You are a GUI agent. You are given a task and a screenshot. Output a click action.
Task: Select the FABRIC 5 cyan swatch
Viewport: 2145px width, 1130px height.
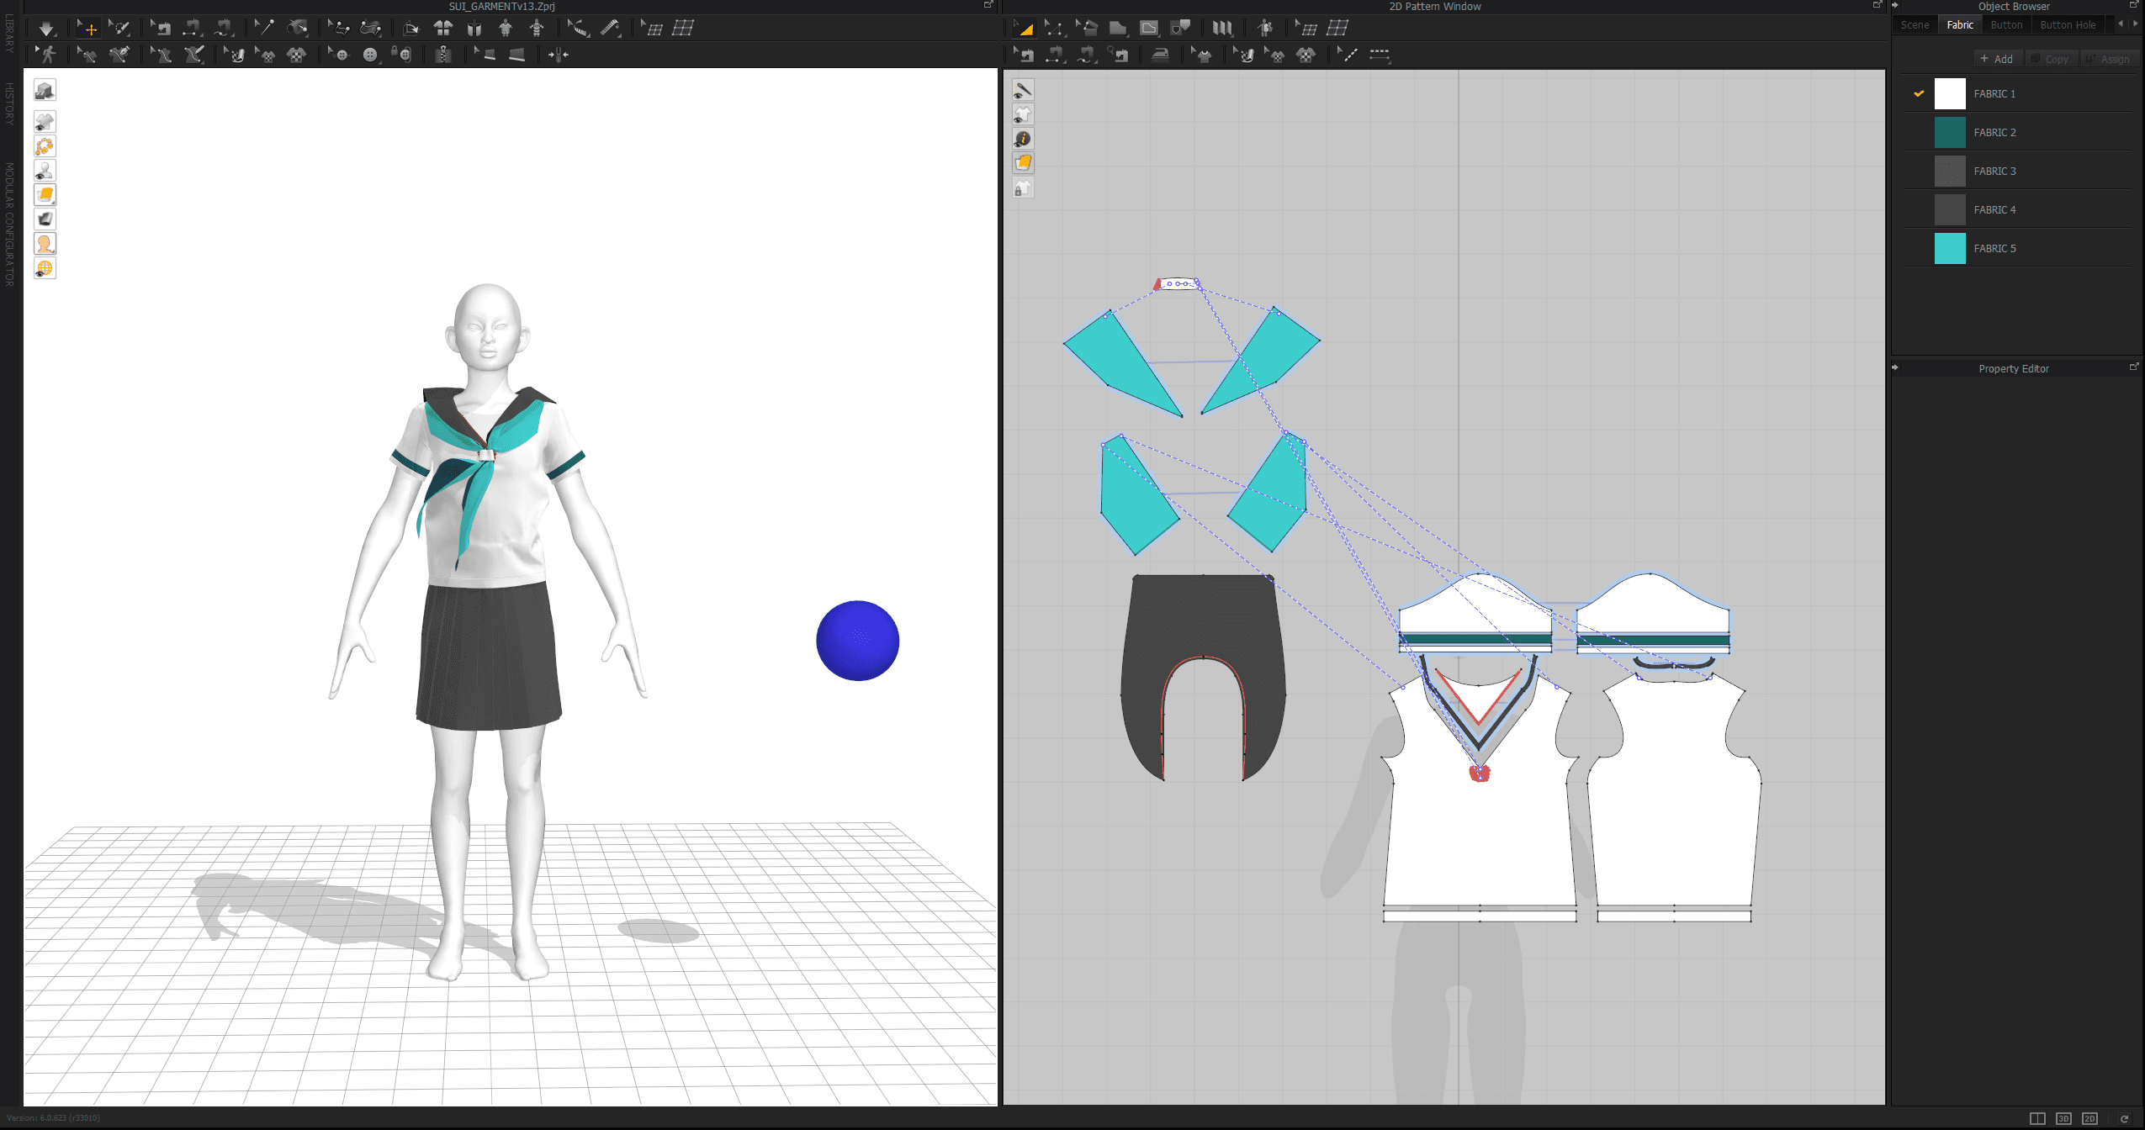tap(1949, 249)
